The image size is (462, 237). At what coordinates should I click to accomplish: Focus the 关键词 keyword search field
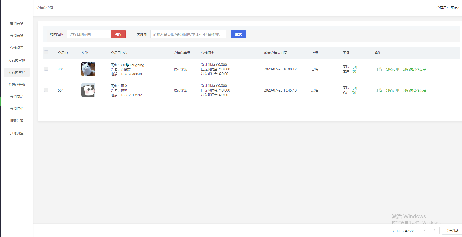tap(188, 34)
